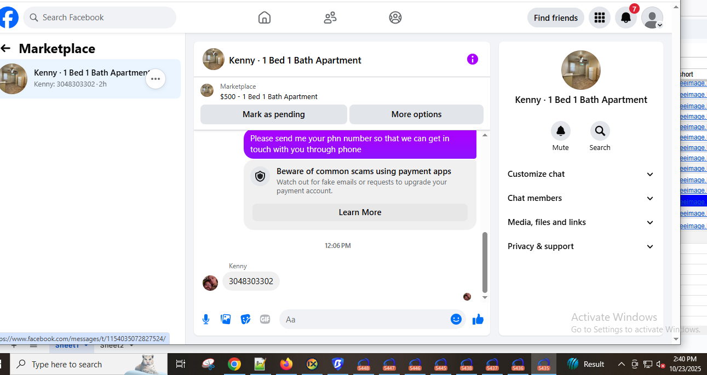The image size is (707, 375).
Task: Open Result window on taskbar
Action: (587, 364)
